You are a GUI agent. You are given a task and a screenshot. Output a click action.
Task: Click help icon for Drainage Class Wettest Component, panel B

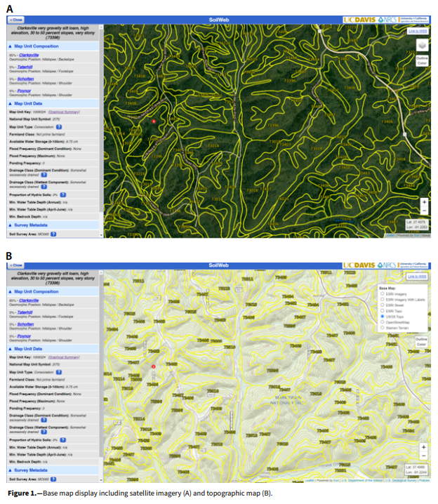pyautogui.click(x=44, y=432)
